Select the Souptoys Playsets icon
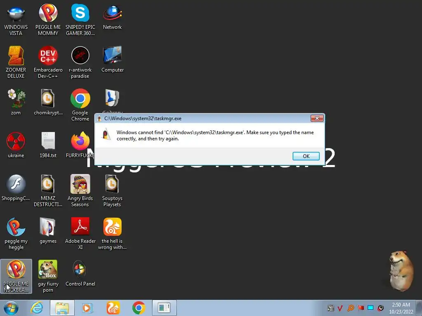 point(112,191)
